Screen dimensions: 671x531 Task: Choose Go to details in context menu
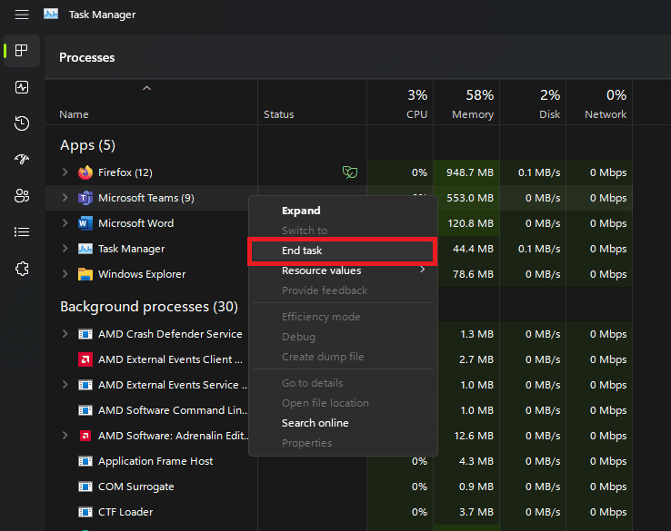(x=343, y=383)
